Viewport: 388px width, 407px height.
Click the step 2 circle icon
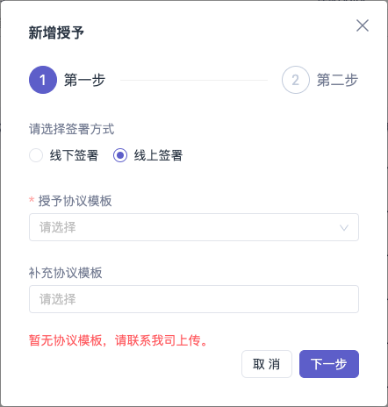[x=296, y=80]
